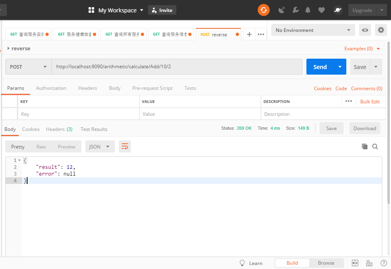Screen dimensions: 391x269
Task: Open manage environments gear icon
Action: (x=381, y=30)
